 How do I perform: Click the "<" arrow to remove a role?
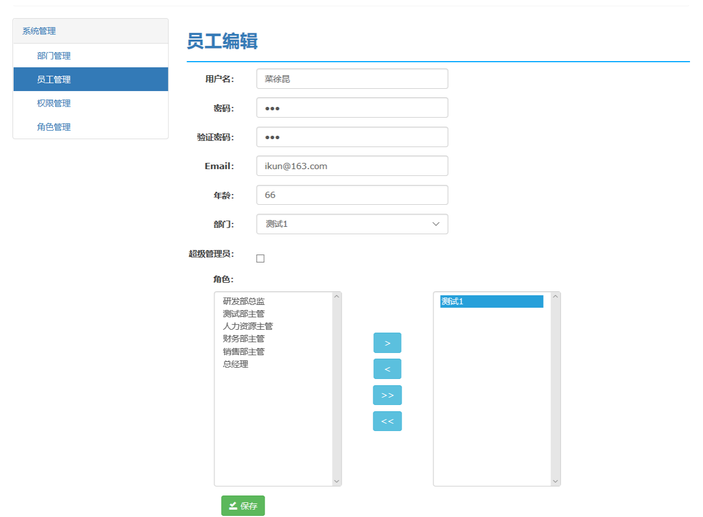[x=387, y=368]
